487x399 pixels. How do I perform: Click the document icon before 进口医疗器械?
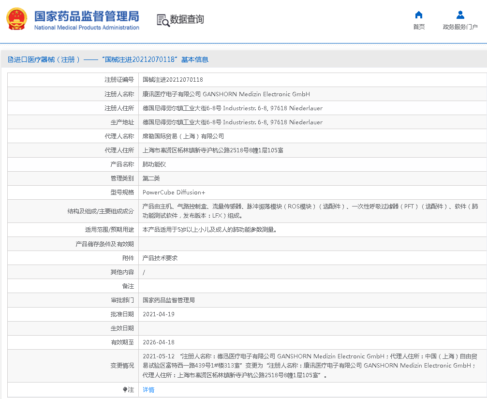tap(10, 59)
